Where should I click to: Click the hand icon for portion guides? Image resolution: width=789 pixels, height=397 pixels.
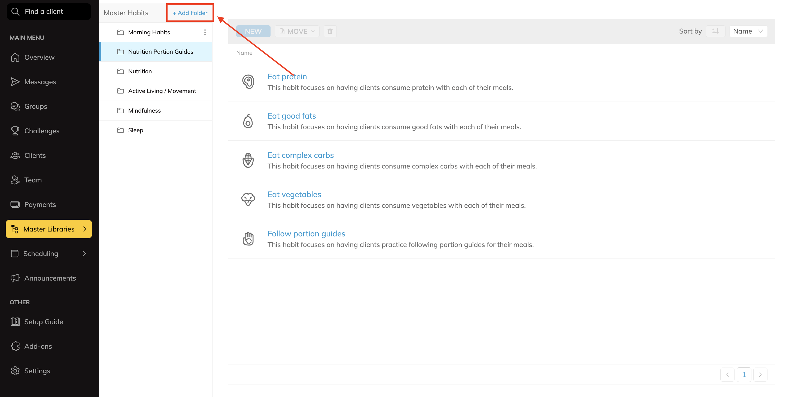[x=248, y=239]
